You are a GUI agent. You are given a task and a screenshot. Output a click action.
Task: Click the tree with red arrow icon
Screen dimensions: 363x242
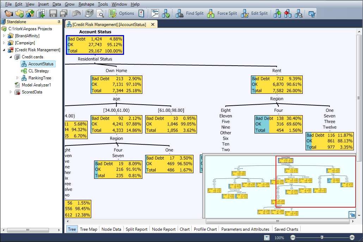click(x=288, y=14)
